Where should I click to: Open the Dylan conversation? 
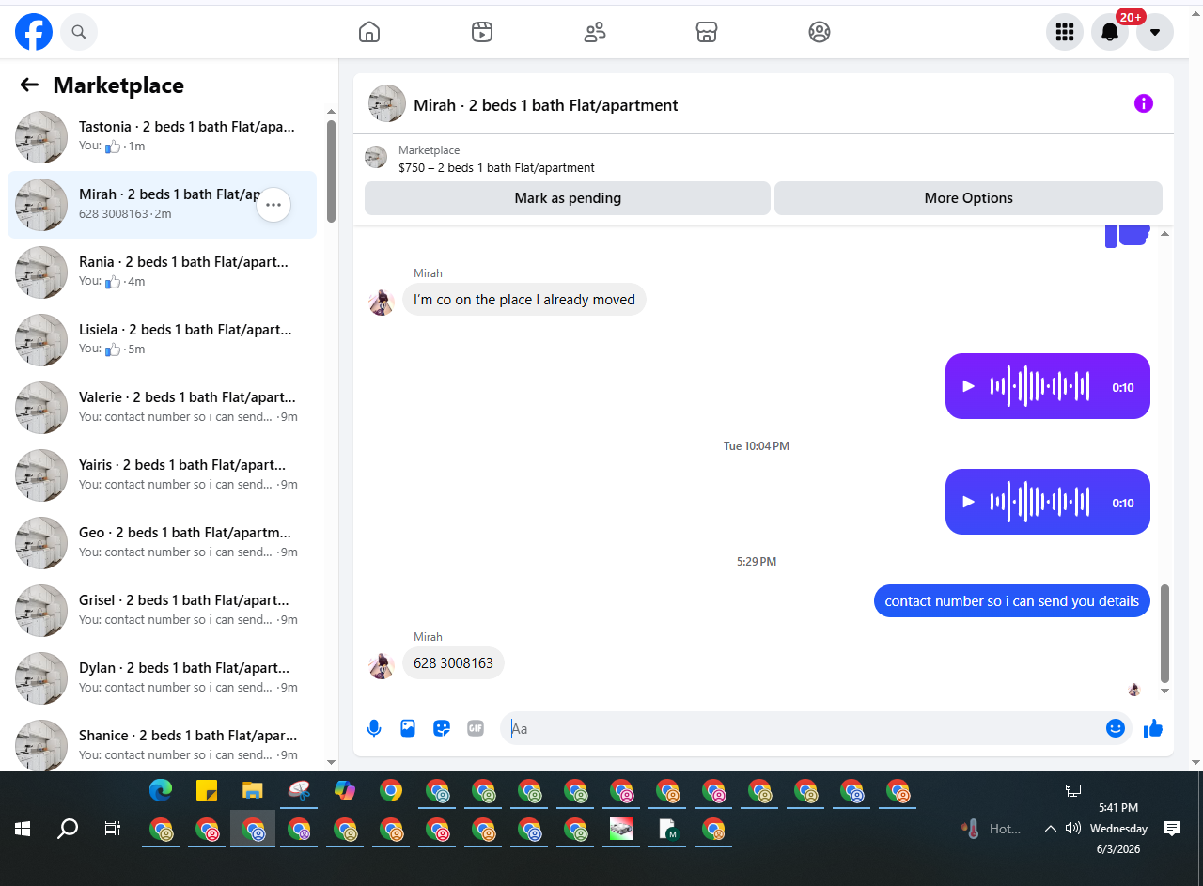tap(162, 678)
